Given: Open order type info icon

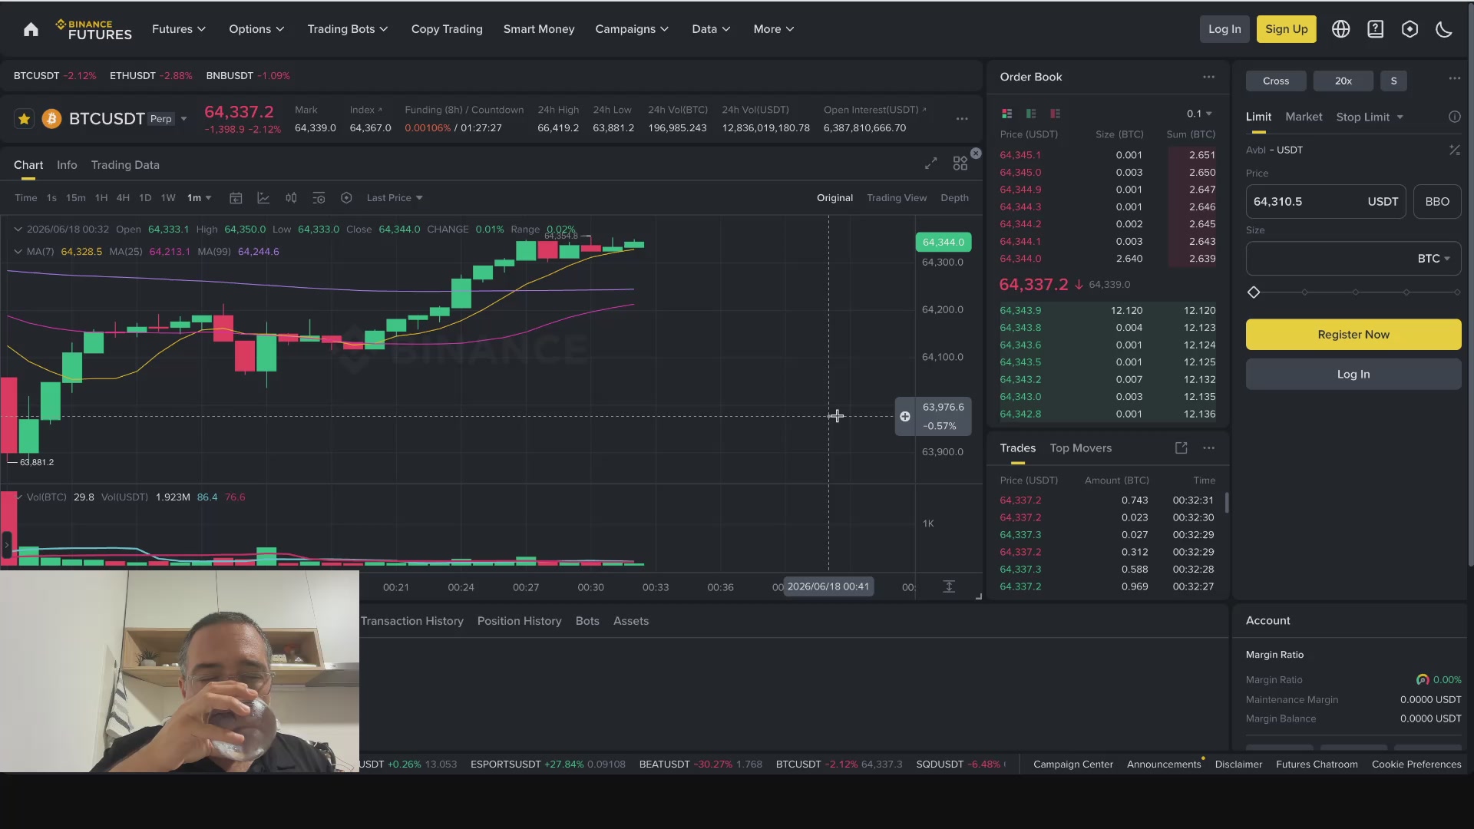Looking at the screenshot, I should (x=1454, y=117).
